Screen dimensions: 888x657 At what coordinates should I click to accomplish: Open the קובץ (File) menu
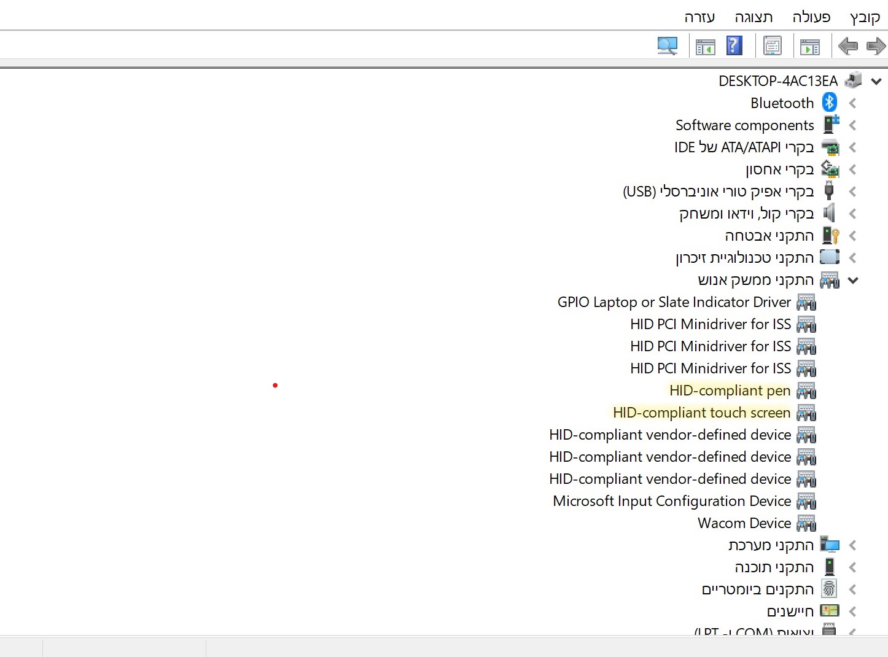pos(865,17)
